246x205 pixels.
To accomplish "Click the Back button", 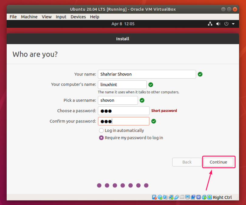I will point(187,162).
